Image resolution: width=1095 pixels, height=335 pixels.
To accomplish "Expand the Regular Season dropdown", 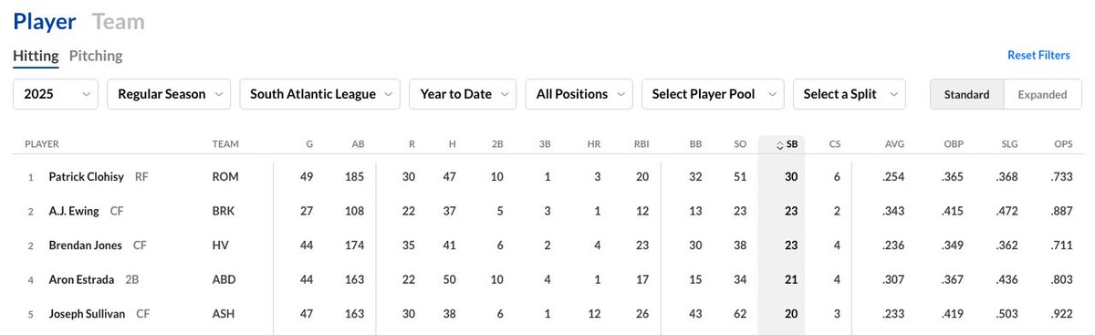I will [170, 94].
